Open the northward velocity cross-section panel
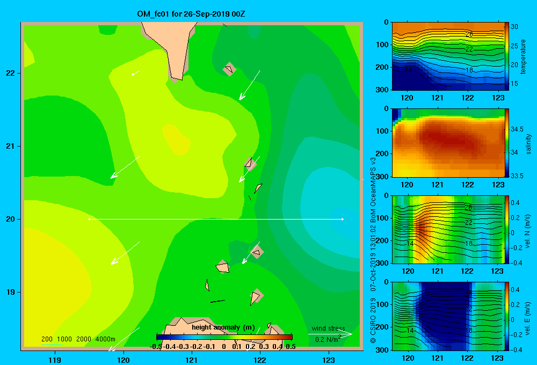The width and height of the screenshot is (537, 365). [x=448, y=229]
